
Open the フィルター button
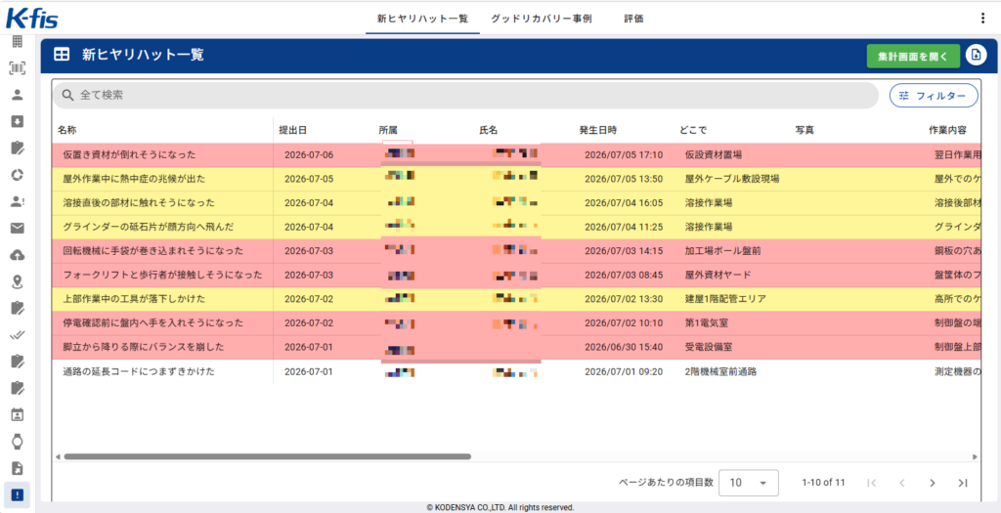click(934, 96)
